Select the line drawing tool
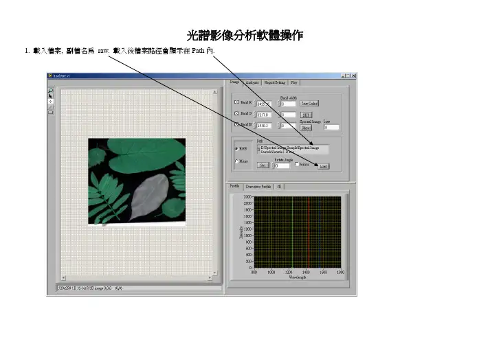Image resolution: width=490 pixels, height=346 pixels. [x=51, y=106]
